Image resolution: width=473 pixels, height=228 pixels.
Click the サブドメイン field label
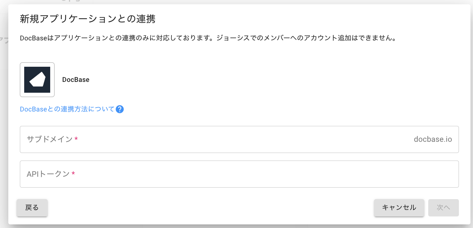[50, 139]
